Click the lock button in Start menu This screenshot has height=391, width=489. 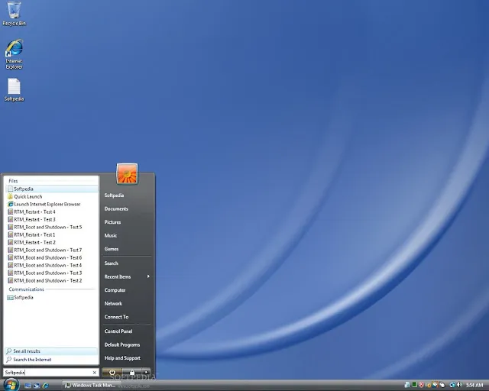(x=132, y=373)
